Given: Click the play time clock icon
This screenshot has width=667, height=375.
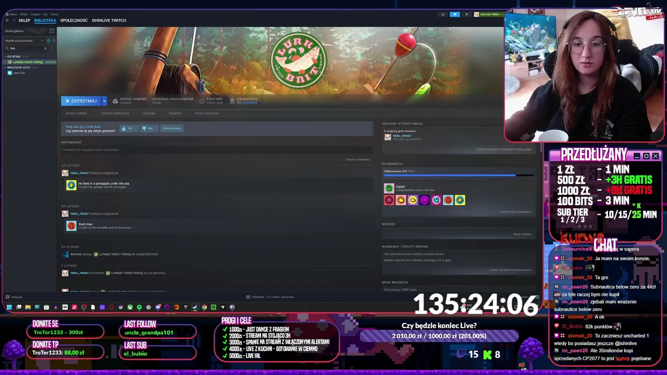Looking at the screenshot, I should (x=202, y=101).
